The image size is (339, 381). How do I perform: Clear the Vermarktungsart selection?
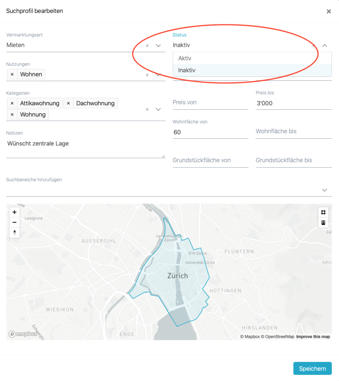coord(147,46)
